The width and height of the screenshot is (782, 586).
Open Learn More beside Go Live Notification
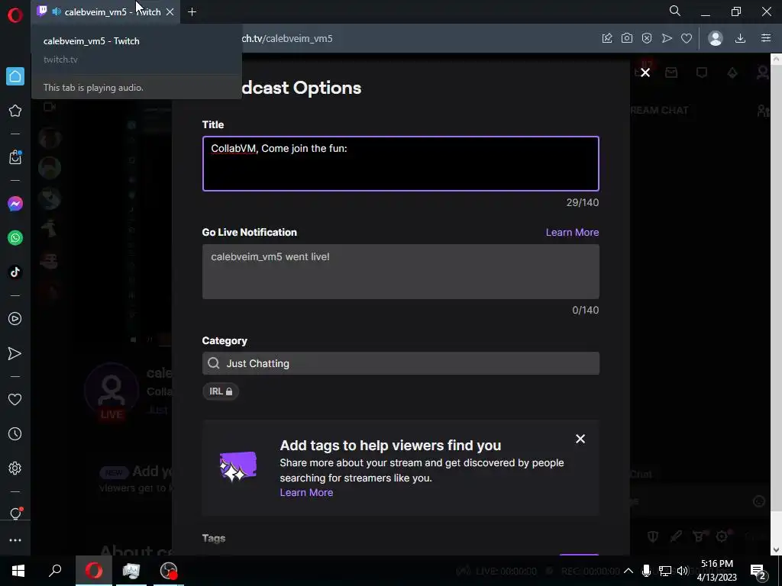(x=572, y=232)
